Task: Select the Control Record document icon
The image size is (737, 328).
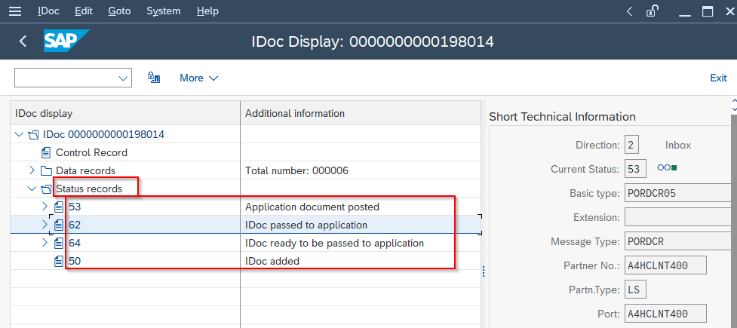Action: tap(45, 153)
